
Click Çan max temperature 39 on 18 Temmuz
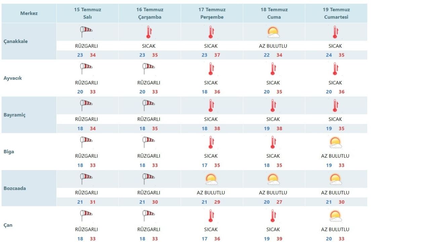(x=279, y=239)
